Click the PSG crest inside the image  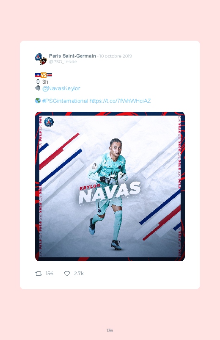pyautogui.click(x=49, y=122)
